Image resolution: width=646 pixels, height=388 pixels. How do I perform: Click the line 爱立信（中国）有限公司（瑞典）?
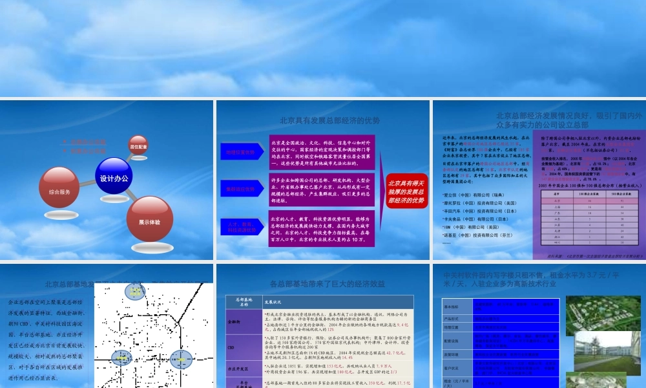coord(474,195)
